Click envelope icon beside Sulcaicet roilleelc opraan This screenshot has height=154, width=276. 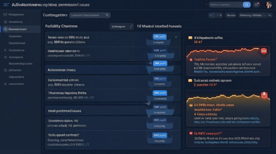190,81
